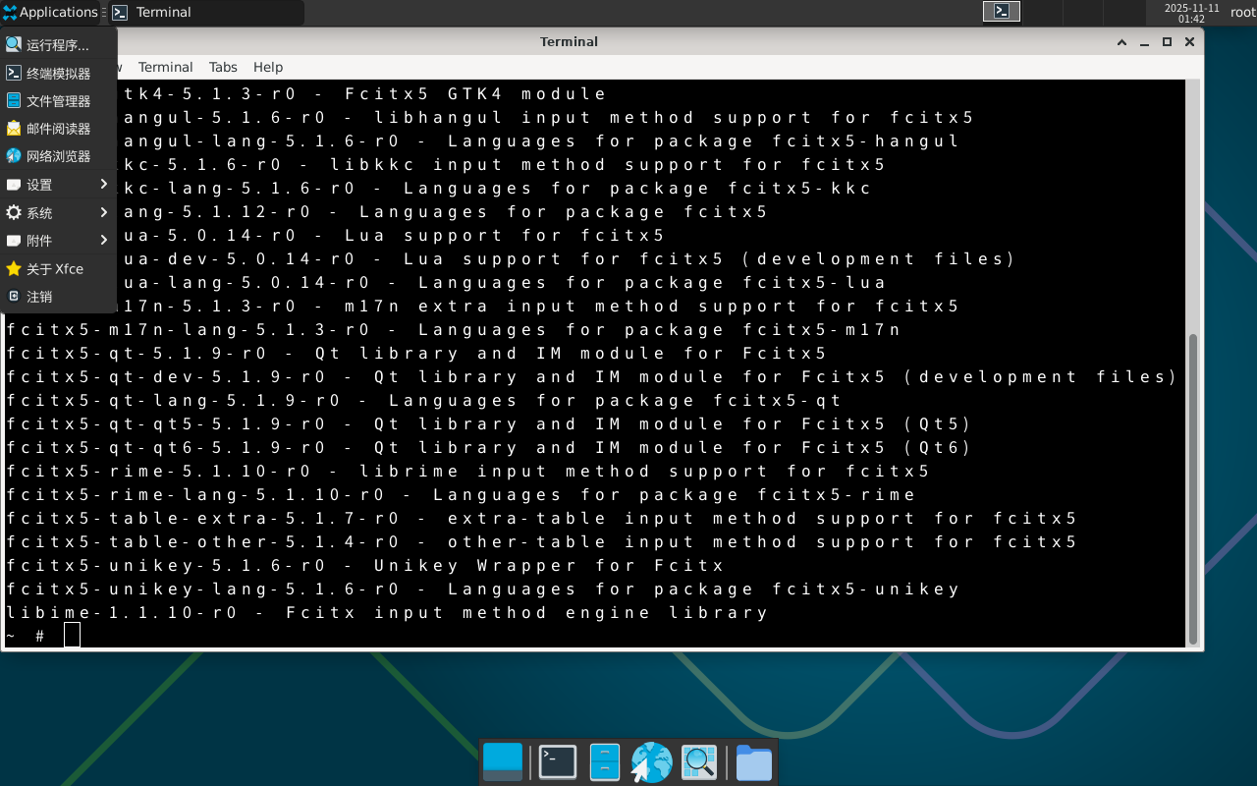The width and height of the screenshot is (1257, 786).
Task: Open the Help menu in Terminal
Action: pos(268,67)
